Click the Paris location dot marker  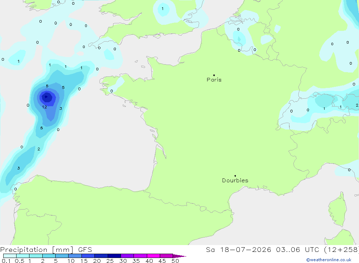(214, 75)
